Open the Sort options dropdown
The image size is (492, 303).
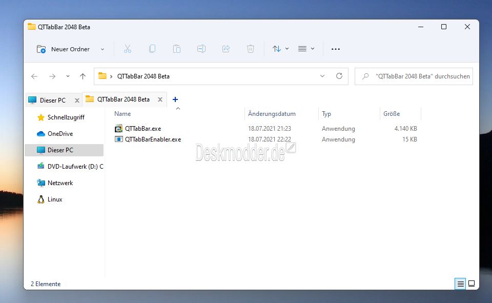point(280,49)
